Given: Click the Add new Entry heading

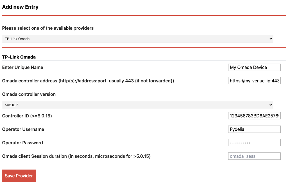Looking at the screenshot, I should (x=20, y=7).
